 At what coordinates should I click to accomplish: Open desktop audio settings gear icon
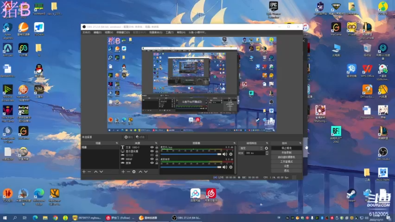231,167
